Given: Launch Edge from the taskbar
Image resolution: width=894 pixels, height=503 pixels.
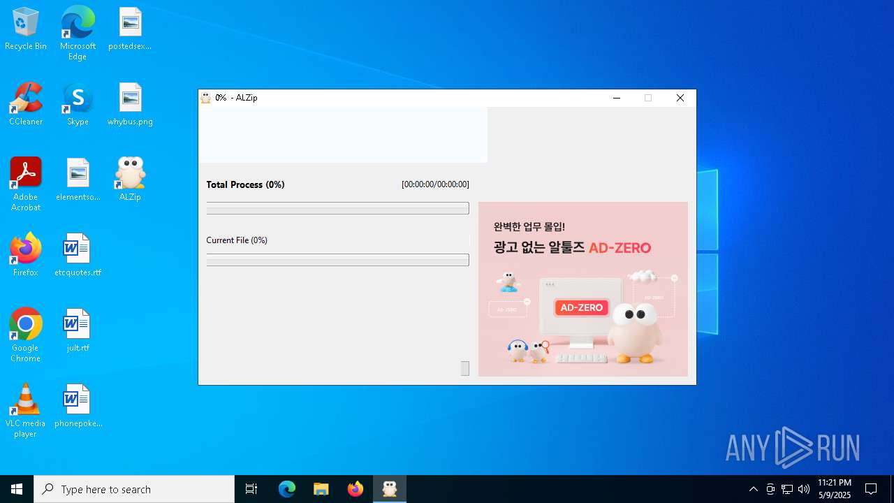Looking at the screenshot, I should tap(287, 489).
